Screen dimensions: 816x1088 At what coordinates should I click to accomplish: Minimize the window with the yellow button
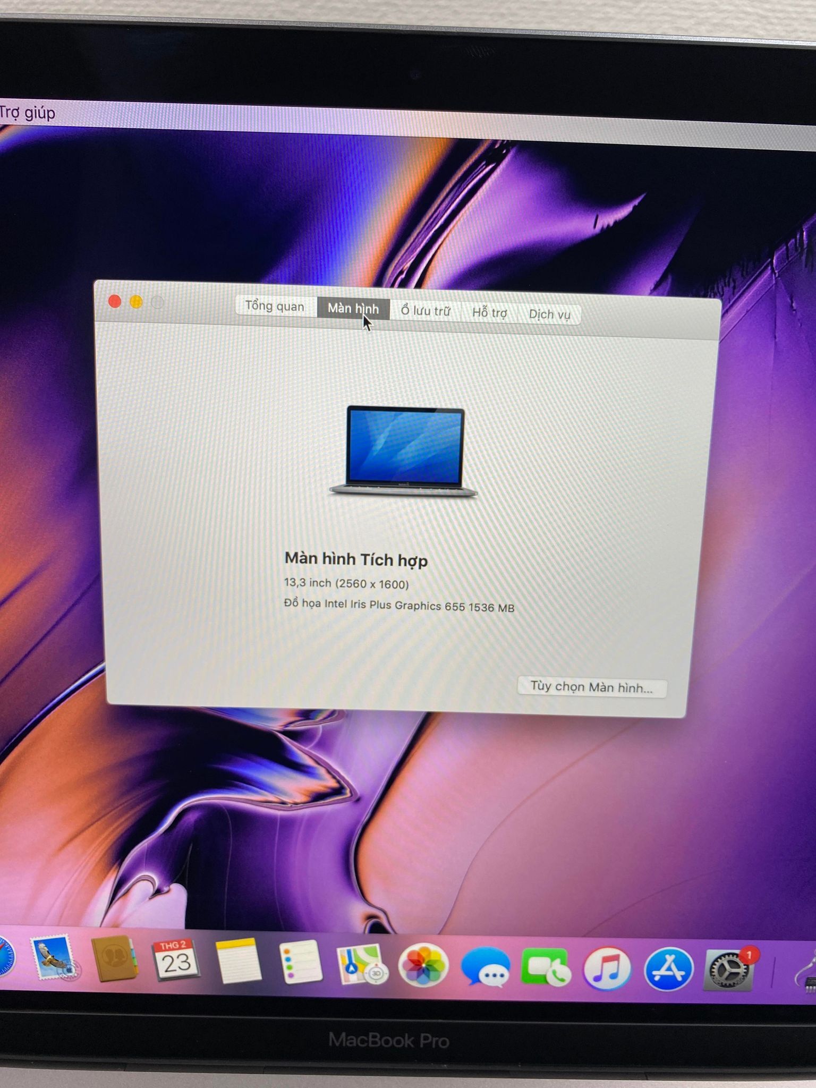pyautogui.click(x=136, y=302)
